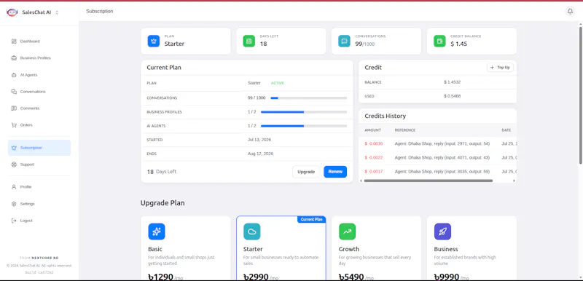Open Conversations in the sidebar

pos(39,92)
